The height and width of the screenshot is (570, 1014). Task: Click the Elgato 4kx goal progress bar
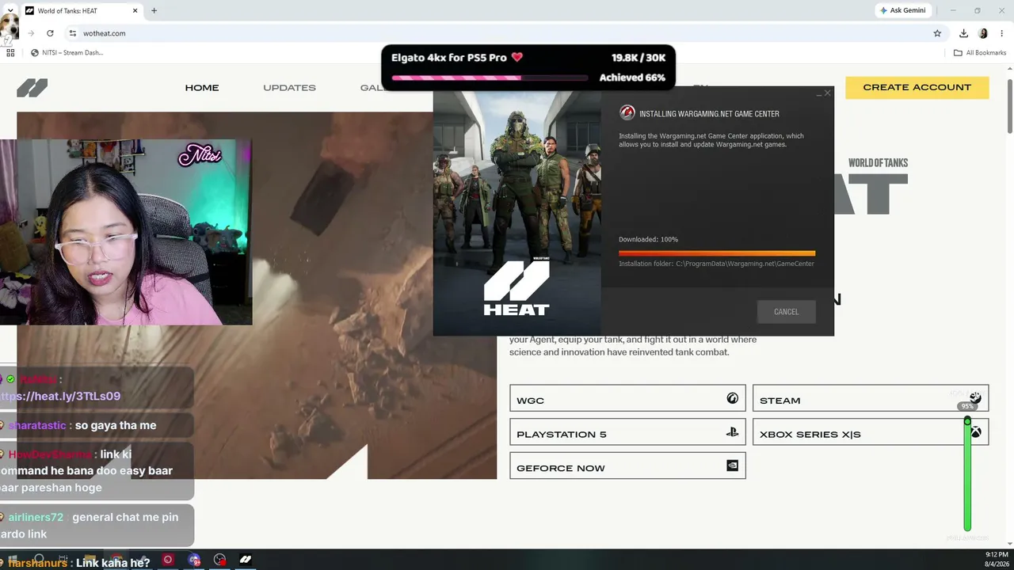(x=490, y=78)
